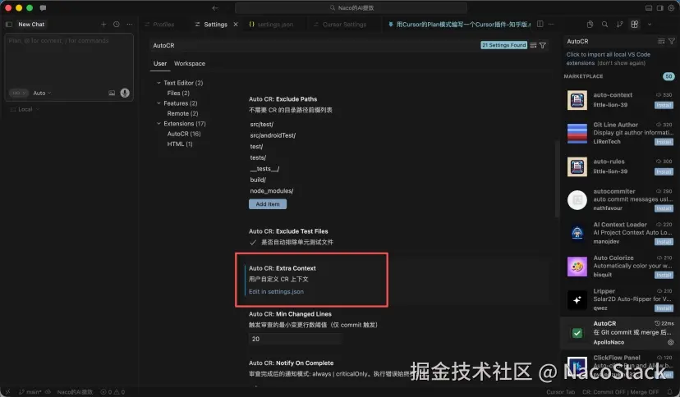The image size is (680, 397).
Task: Select the User settings scope tab
Action: coord(160,63)
